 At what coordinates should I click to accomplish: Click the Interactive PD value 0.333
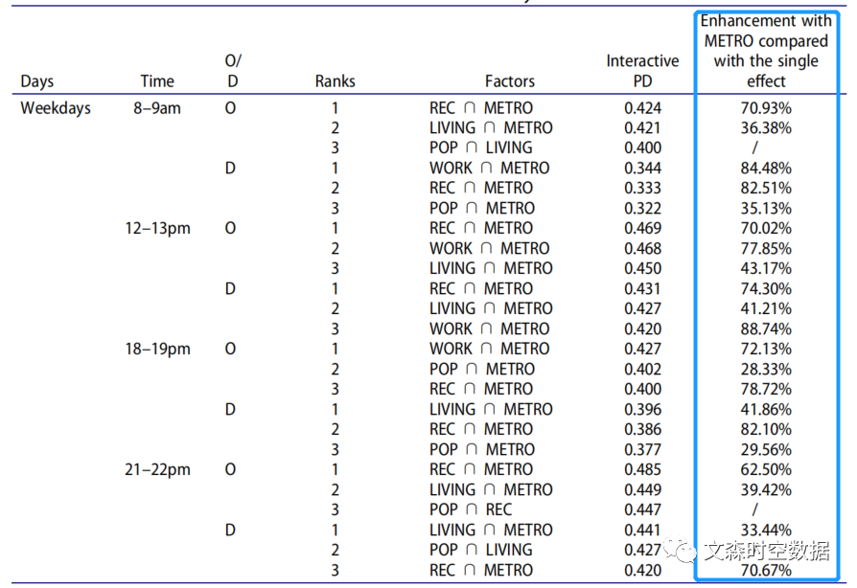[642, 188]
